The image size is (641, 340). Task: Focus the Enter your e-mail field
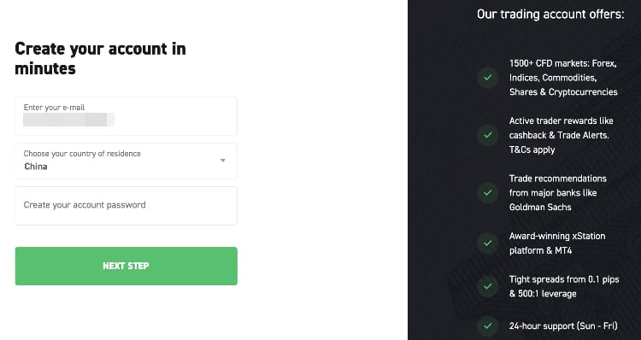pos(126,116)
